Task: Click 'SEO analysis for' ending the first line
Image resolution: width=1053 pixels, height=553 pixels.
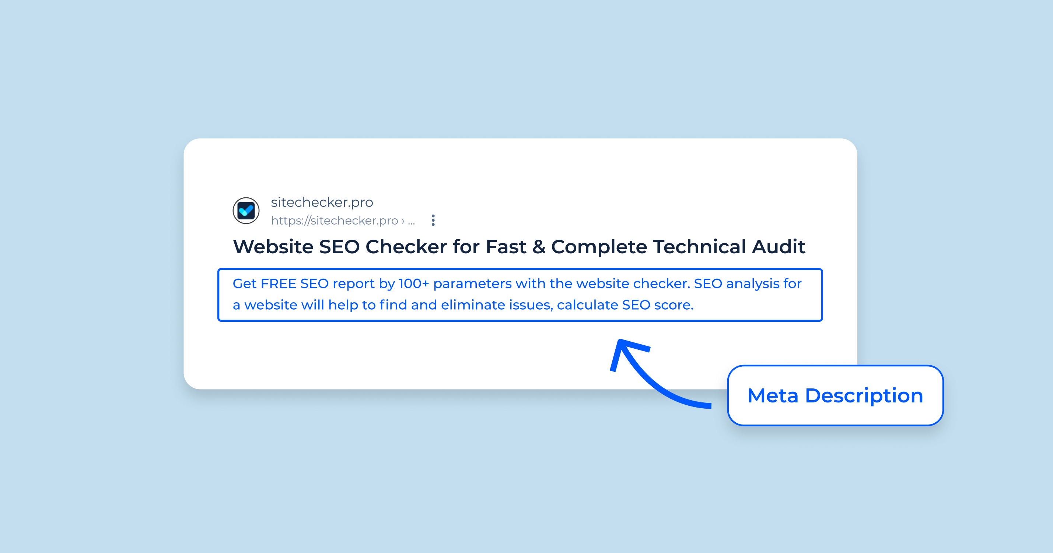Action: [747, 283]
